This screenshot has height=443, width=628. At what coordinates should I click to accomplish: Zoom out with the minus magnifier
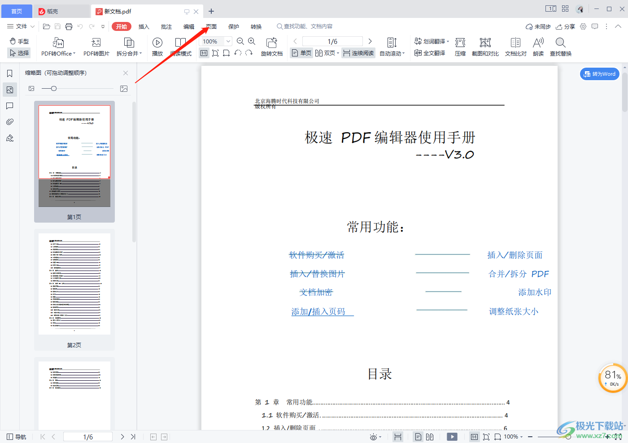pyautogui.click(x=240, y=41)
